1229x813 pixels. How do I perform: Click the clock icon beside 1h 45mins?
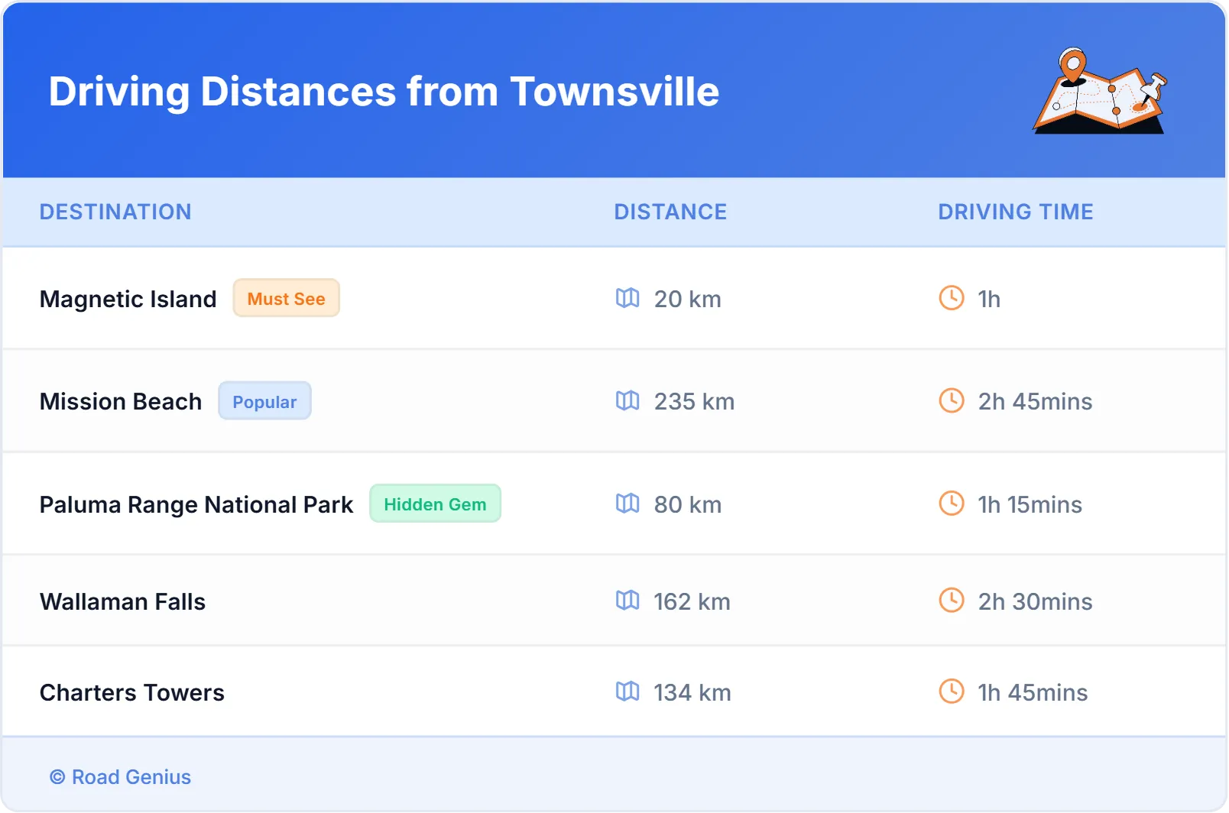(x=952, y=692)
